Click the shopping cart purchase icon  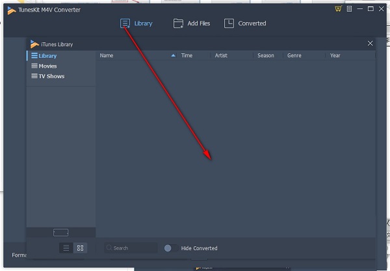click(x=338, y=9)
